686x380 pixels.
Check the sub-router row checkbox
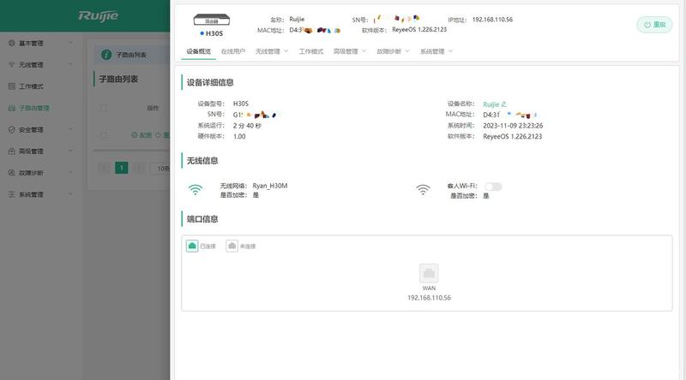[104, 135]
